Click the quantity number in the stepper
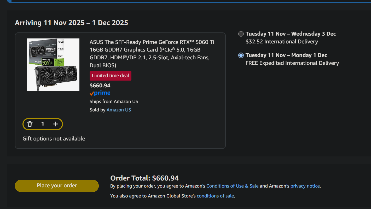 [43, 124]
